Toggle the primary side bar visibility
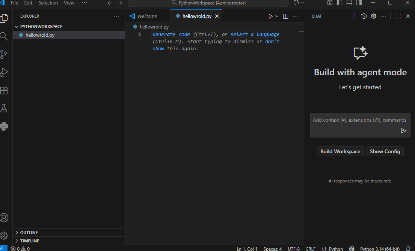The width and height of the screenshot is (415, 251). pyautogui.click(x=340, y=3)
